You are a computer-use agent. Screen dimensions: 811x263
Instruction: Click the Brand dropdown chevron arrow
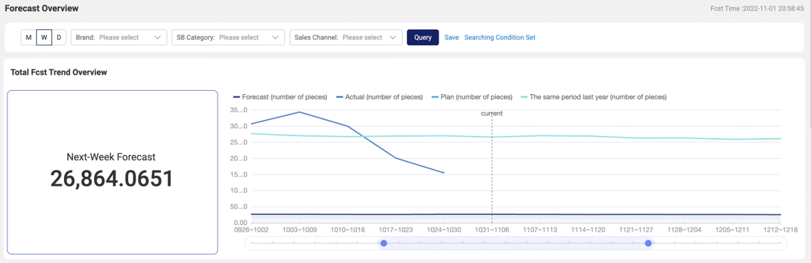coord(158,37)
